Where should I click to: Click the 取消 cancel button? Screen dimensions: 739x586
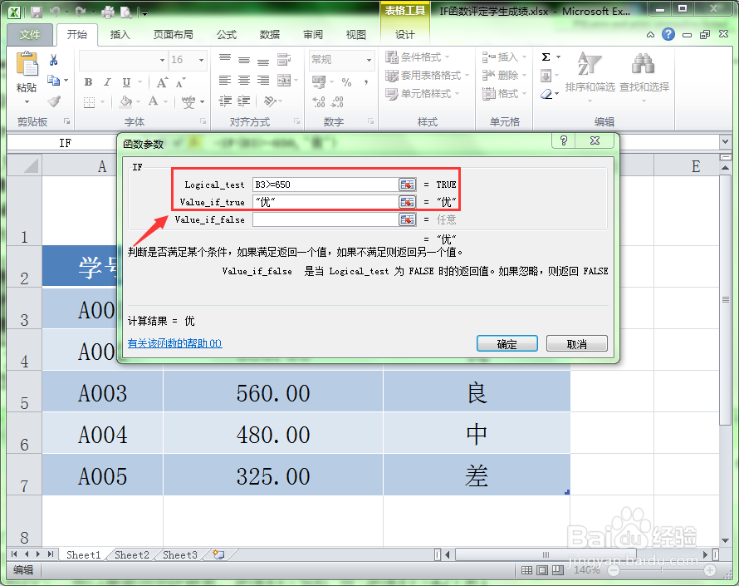577,343
